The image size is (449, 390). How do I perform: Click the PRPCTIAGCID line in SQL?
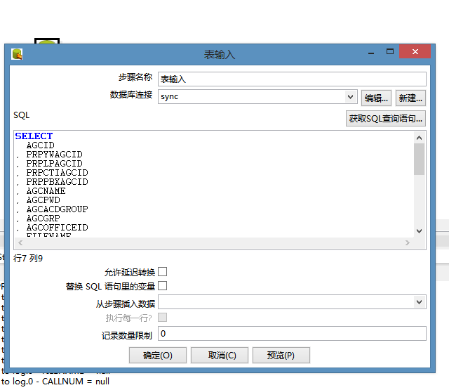click(58, 173)
